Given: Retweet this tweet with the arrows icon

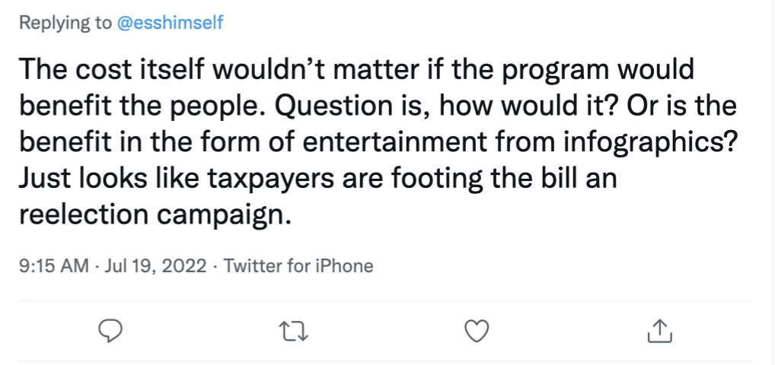Looking at the screenshot, I should pos(289,330).
